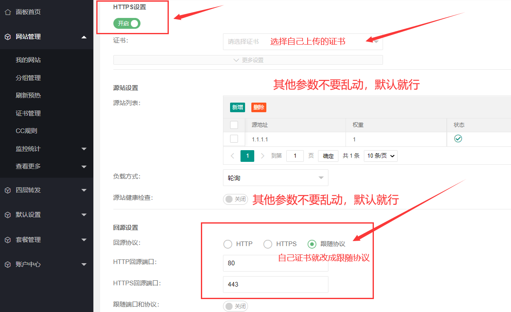
Task: Toggle the 源站健康检查 switch
Action: click(235, 199)
